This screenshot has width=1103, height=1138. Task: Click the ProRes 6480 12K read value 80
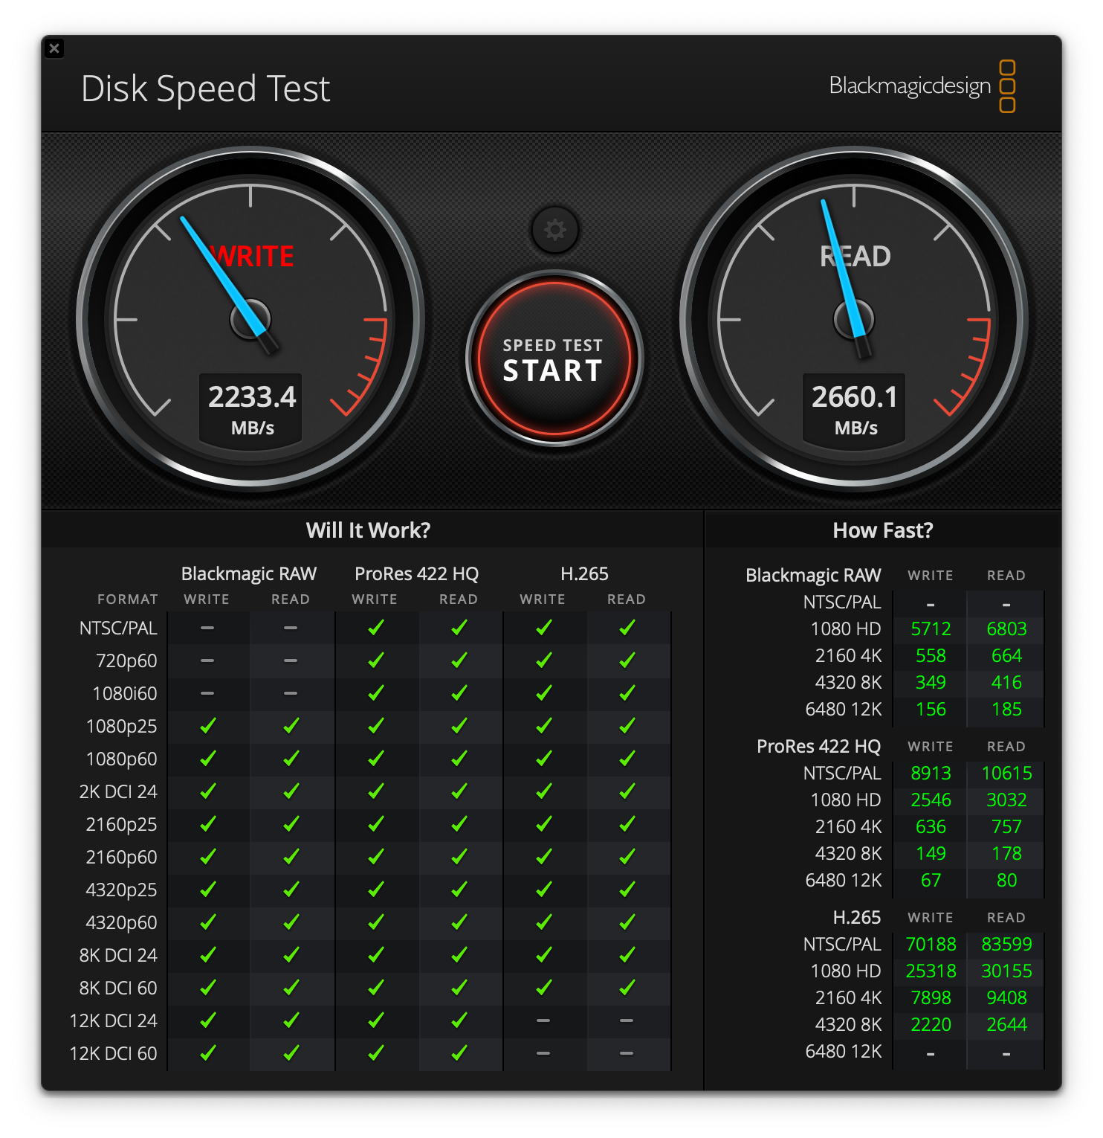1006,881
